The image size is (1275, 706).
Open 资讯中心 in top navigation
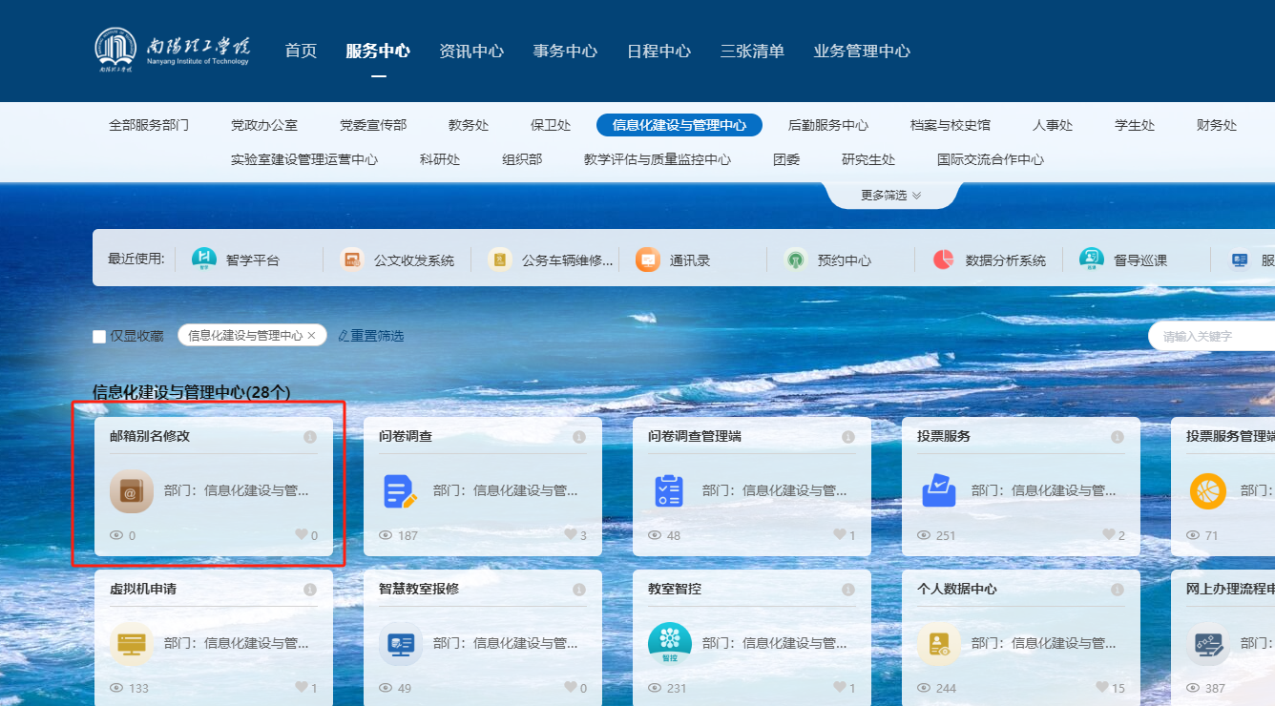471,52
